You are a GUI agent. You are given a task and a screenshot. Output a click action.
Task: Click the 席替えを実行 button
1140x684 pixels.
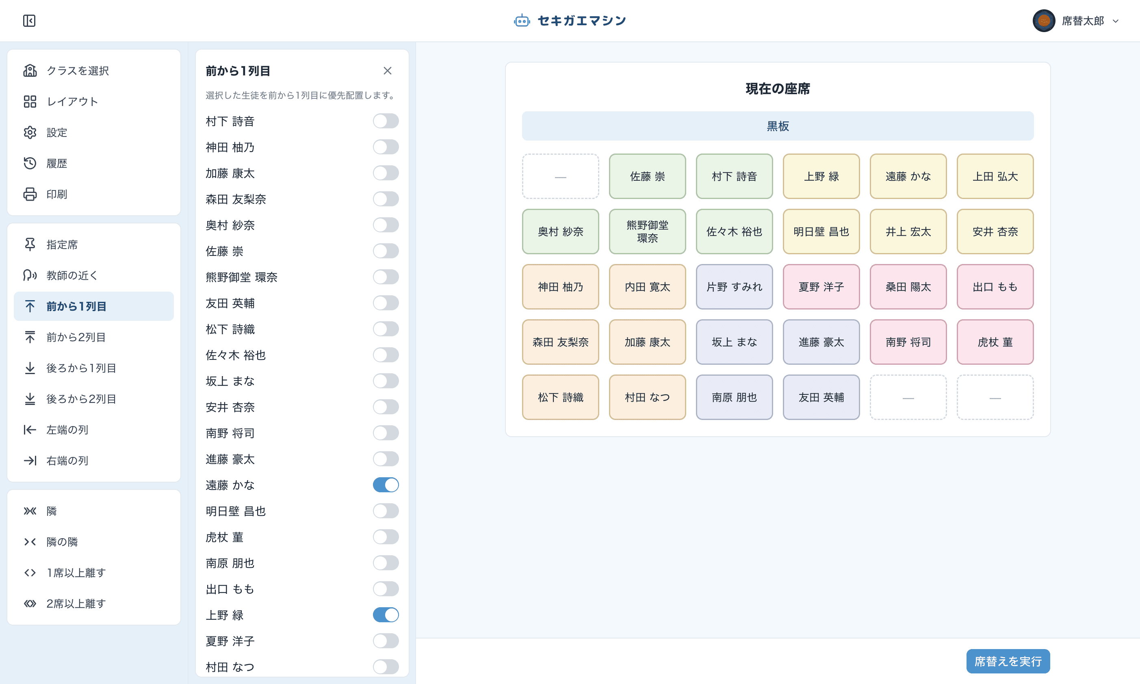(x=1008, y=661)
